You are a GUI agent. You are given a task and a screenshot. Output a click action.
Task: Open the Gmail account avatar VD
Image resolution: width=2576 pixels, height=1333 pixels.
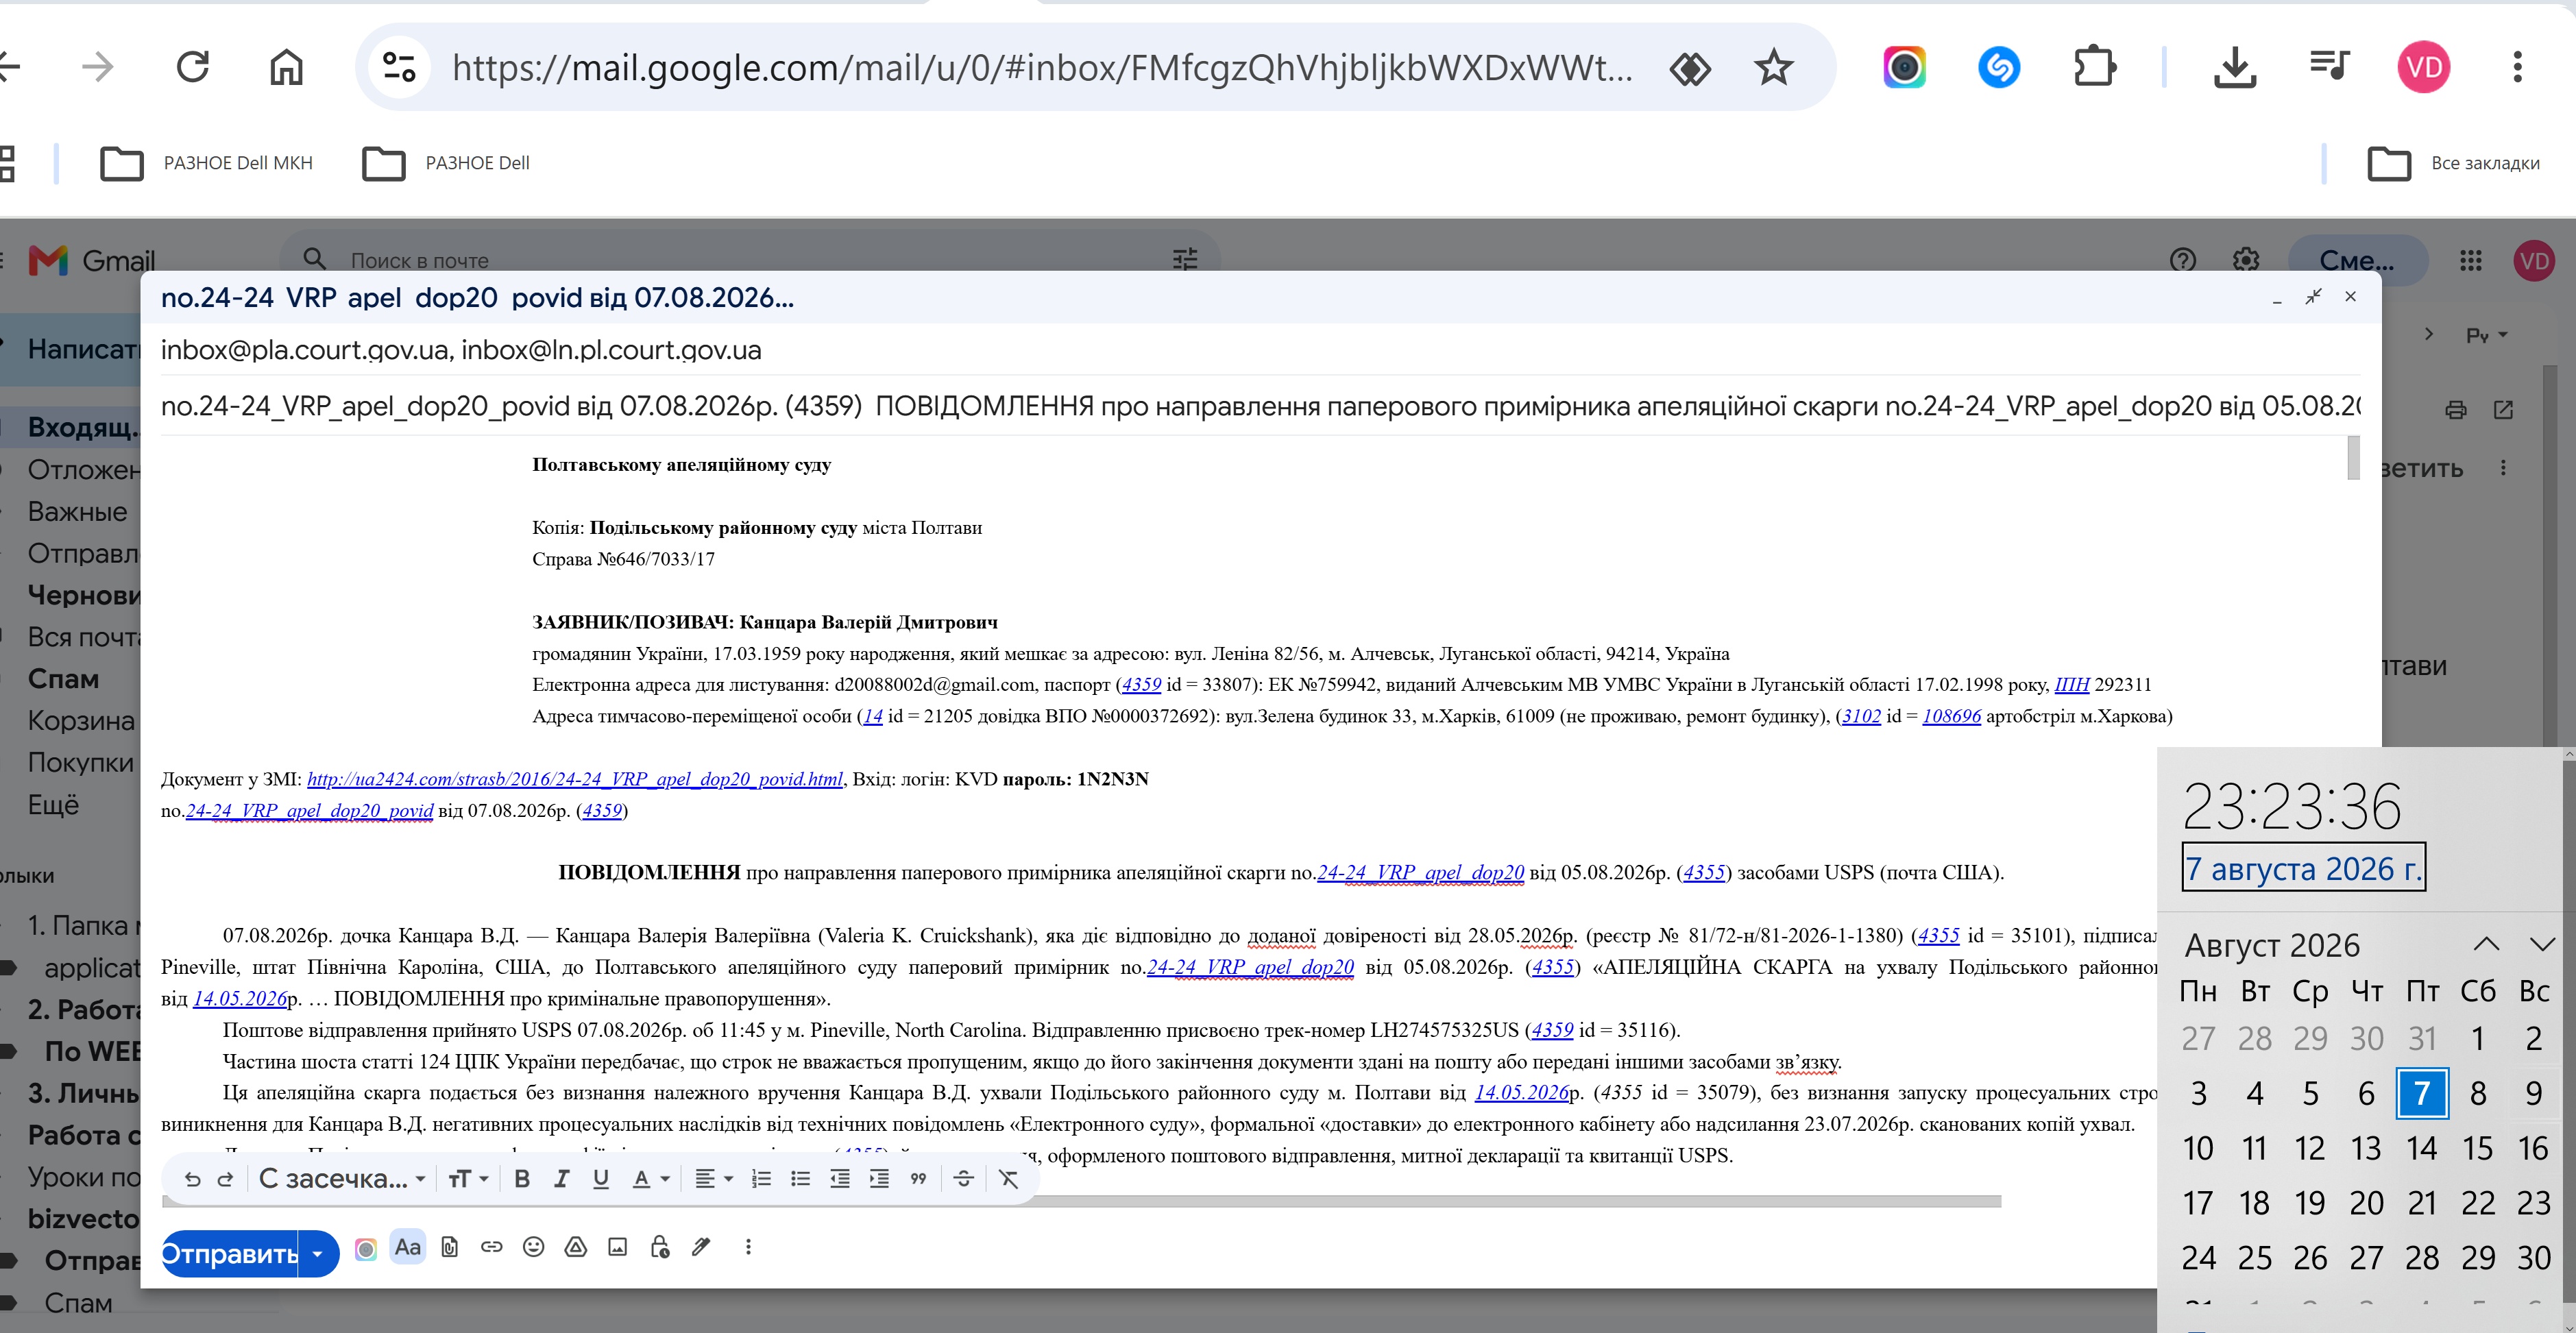click(x=2535, y=261)
